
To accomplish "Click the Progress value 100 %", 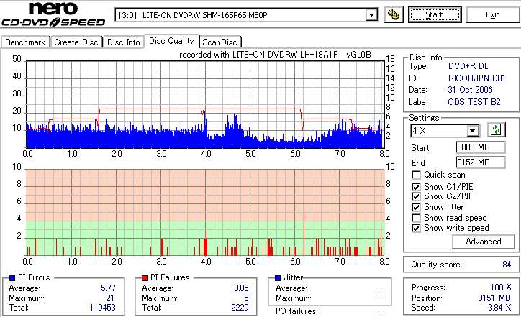I will (x=501, y=288).
